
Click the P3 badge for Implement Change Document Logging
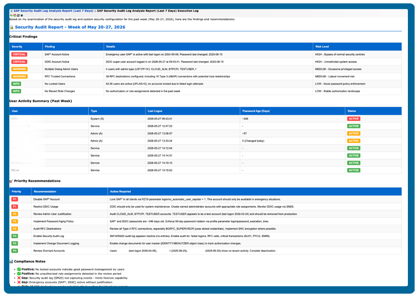coord(14,244)
